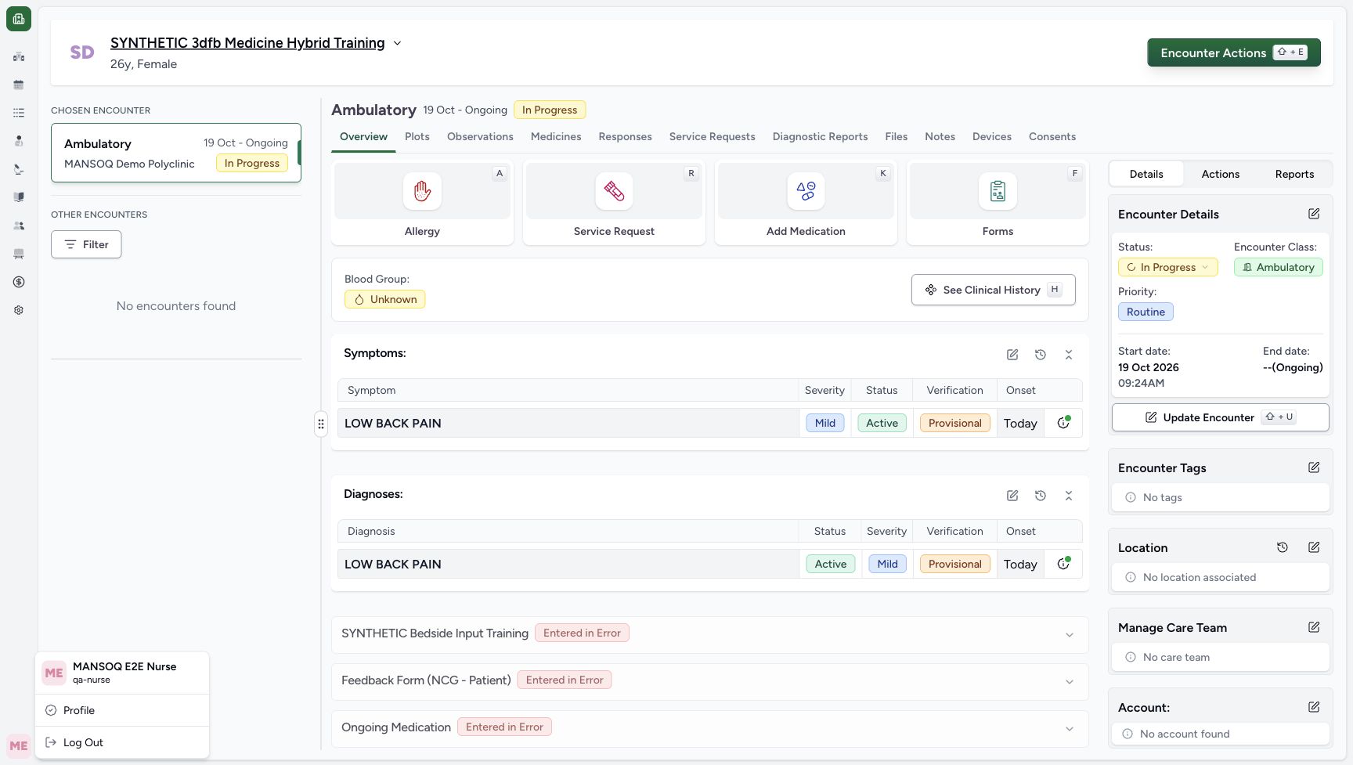Edit Encounter Tags pencil icon
1353x765 pixels.
click(1314, 467)
